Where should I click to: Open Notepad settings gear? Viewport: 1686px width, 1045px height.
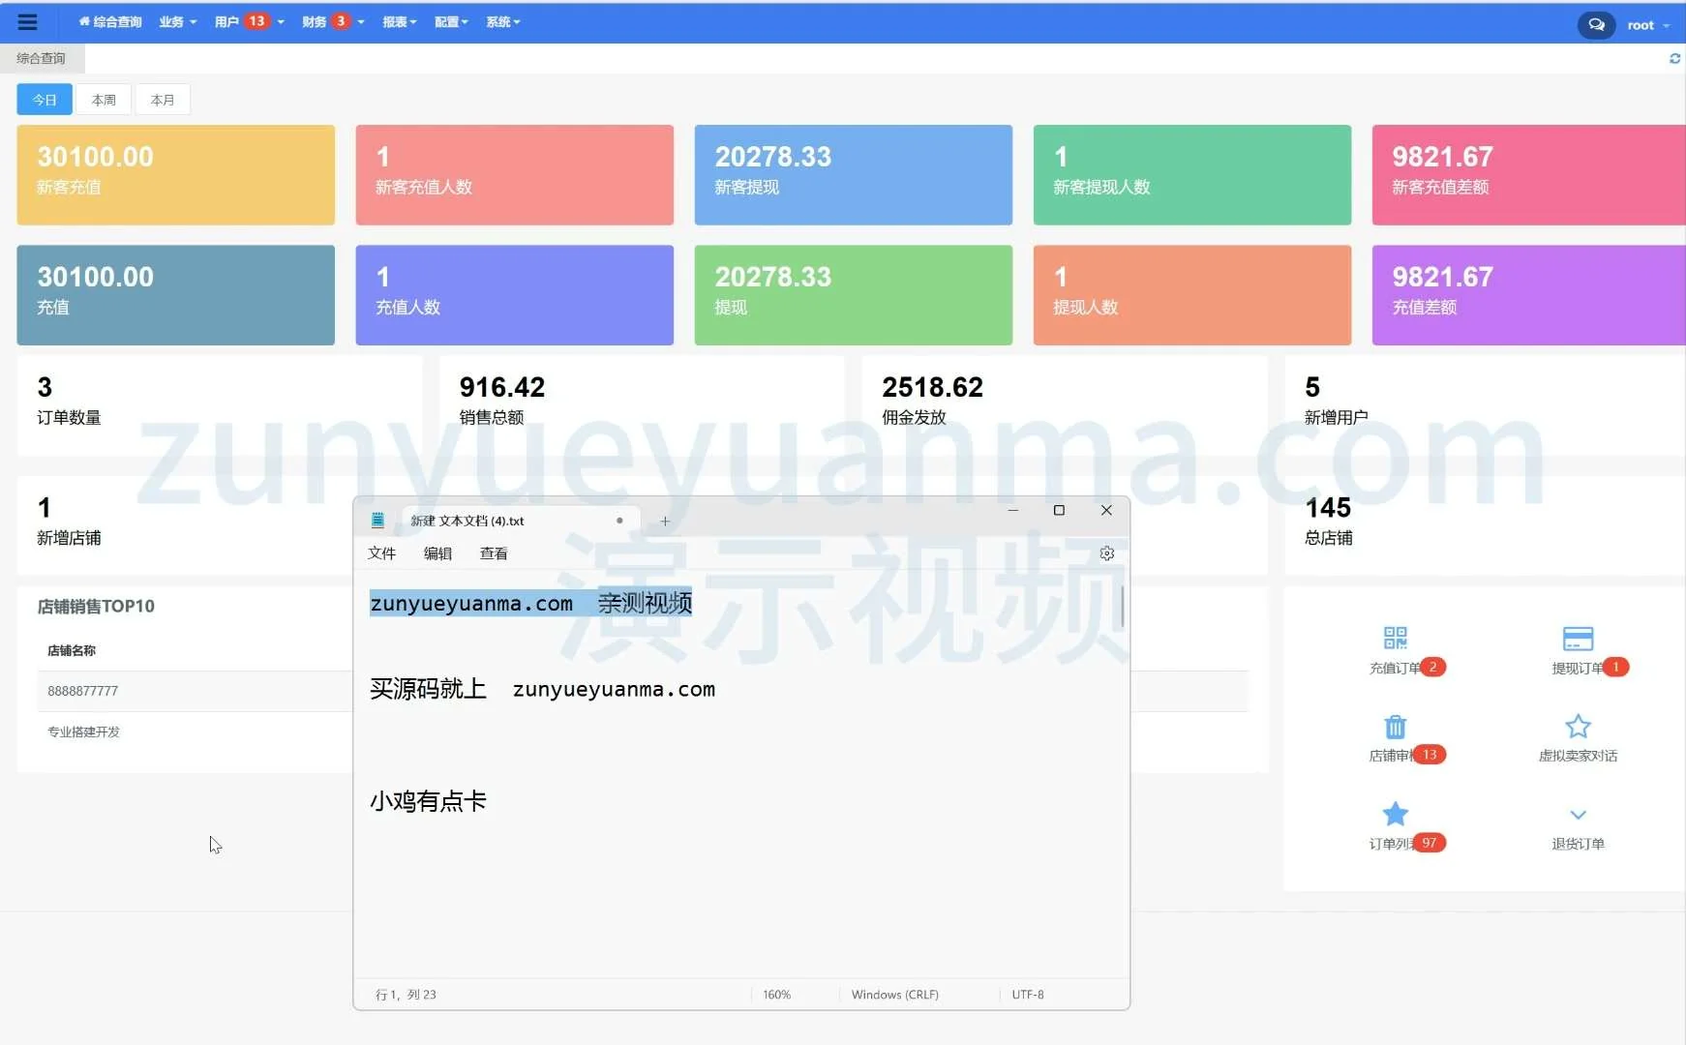click(x=1107, y=553)
